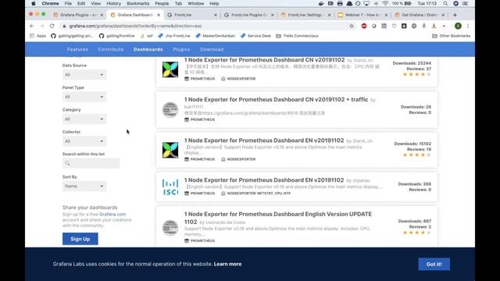This screenshot has height=281, width=500.
Task: Click the green Chrome profile avatar
Action: click(458, 26)
